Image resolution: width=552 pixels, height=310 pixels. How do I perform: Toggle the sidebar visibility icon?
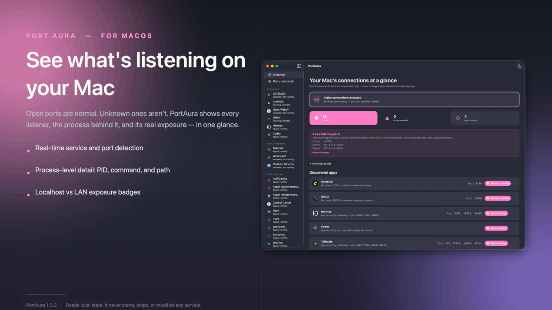pos(299,66)
